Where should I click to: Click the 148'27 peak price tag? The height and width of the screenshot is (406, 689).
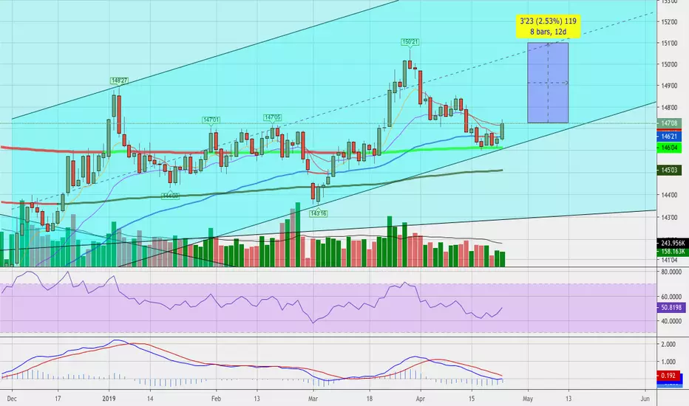[119, 80]
